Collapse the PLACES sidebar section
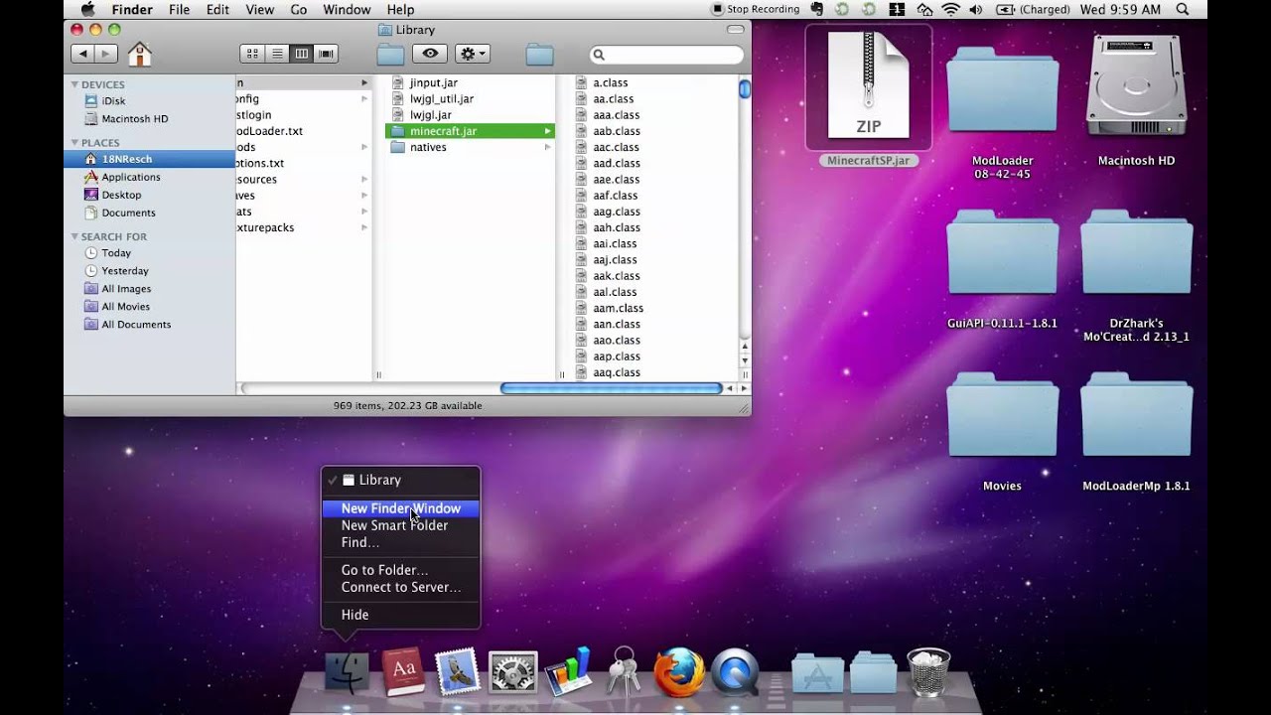This screenshot has width=1271, height=715. coord(74,142)
